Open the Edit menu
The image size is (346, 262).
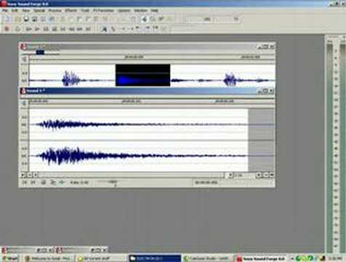tap(15, 10)
